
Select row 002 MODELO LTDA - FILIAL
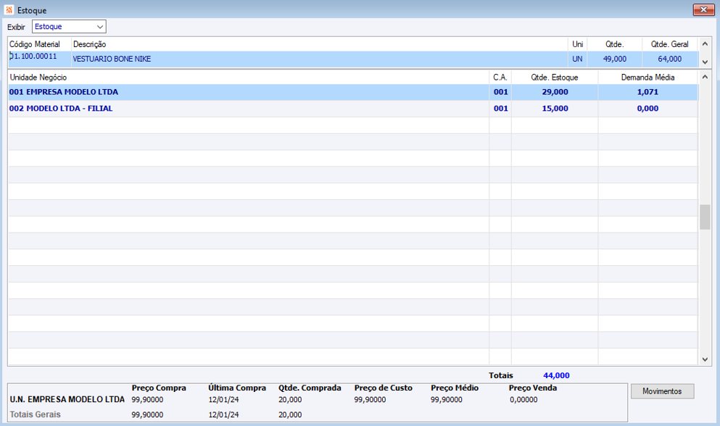coord(352,109)
